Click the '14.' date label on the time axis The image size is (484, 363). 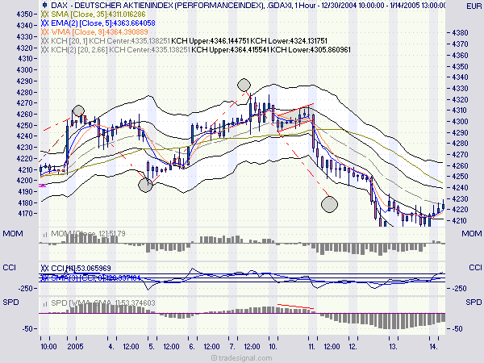pos(434,346)
